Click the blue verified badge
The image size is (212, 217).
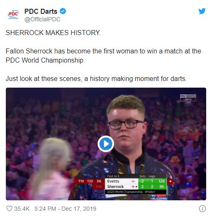click(63, 11)
